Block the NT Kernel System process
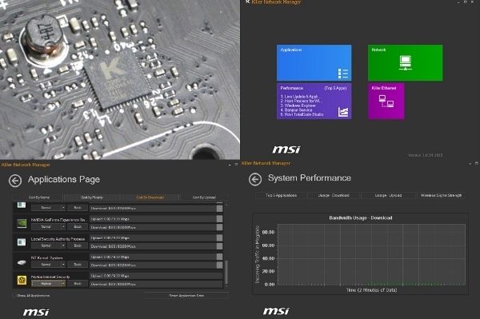The width and height of the screenshot is (480, 319). pyautogui.click(x=78, y=265)
